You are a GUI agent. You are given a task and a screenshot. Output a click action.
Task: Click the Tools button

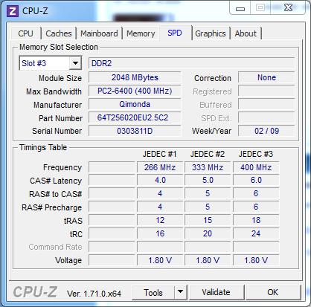(x=153, y=293)
